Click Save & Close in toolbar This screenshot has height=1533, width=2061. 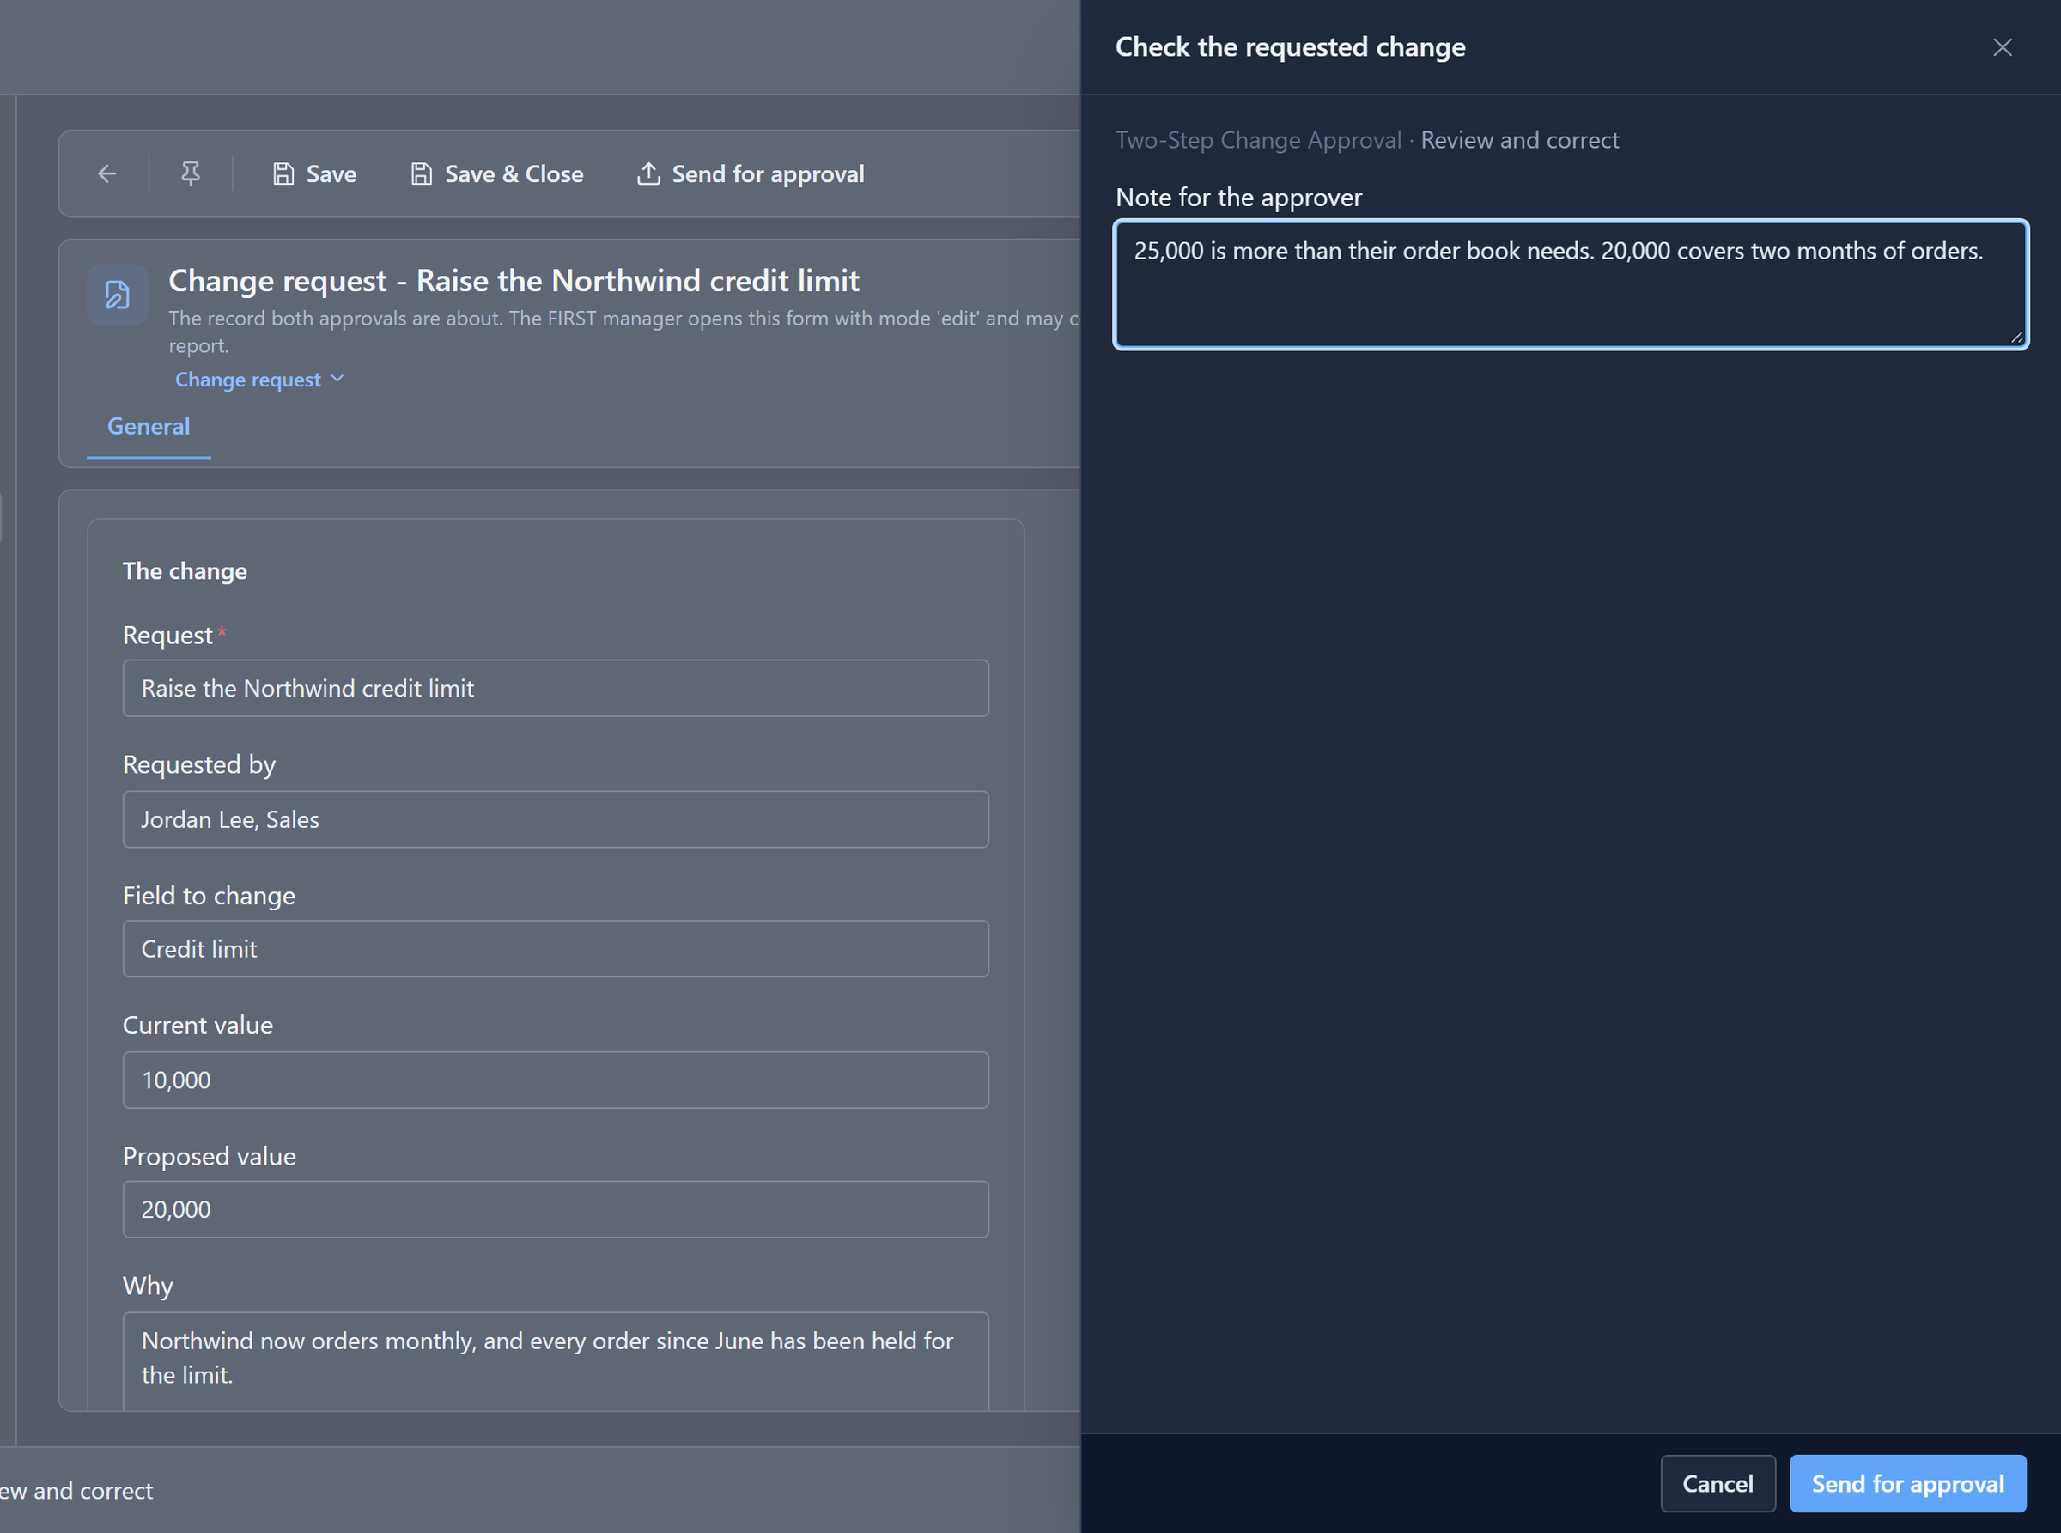coord(497,173)
